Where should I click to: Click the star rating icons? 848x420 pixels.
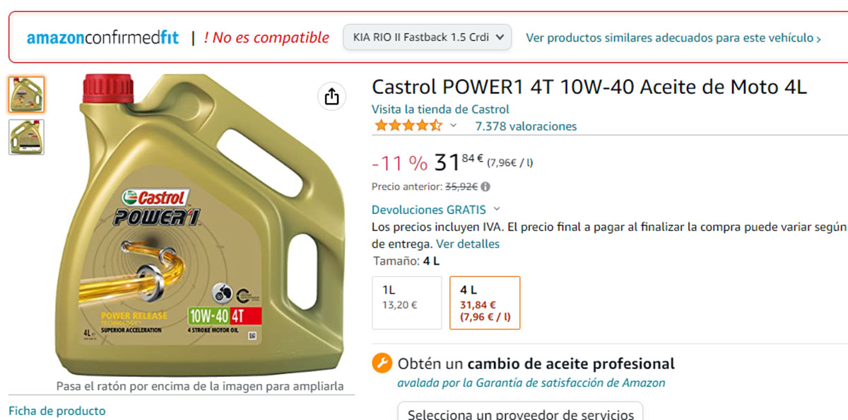coord(408,126)
